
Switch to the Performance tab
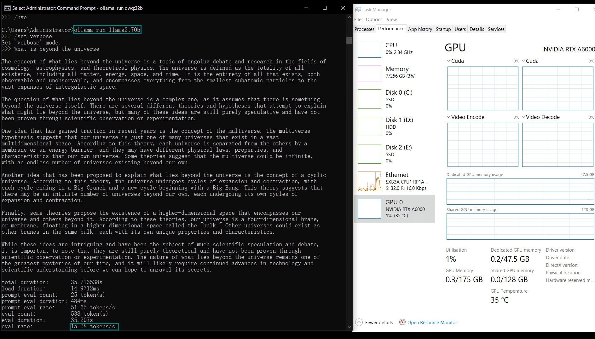(x=391, y=29)
